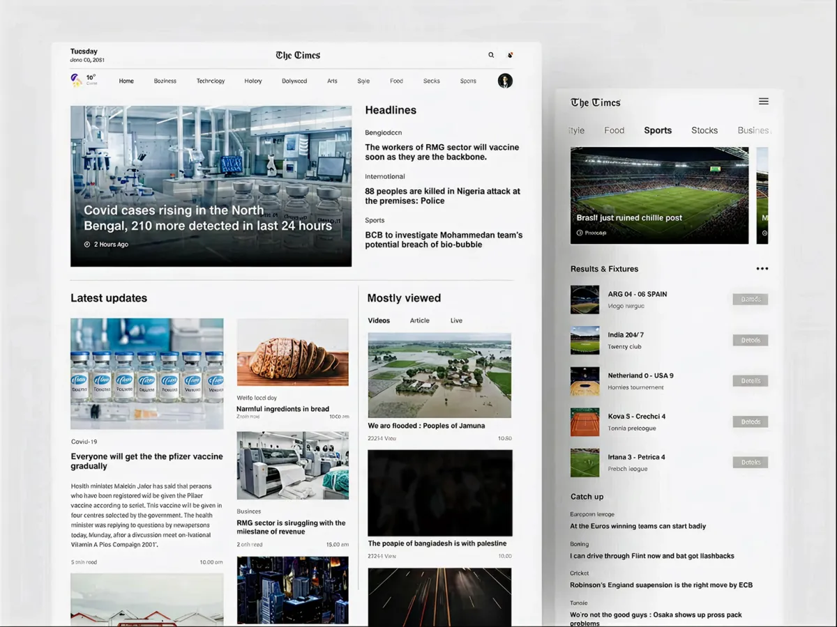
Task: Click the ARG 04 - 06 SPAIN match thumbnail
Action: tap(585, 300)
